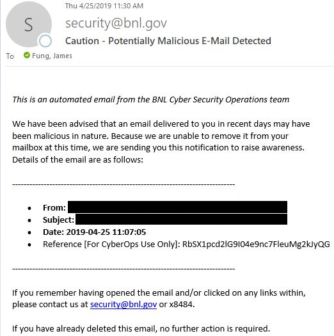This screenshot has width=334, height=336.
Task: Click the green verified checkmark beside Fung, James
Action: (x=27, y=55)
